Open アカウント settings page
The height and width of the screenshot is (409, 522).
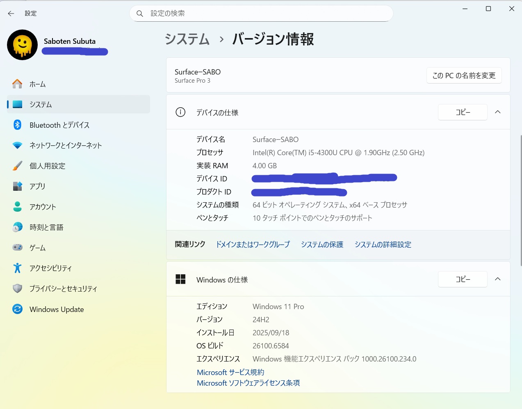point(78,207)
